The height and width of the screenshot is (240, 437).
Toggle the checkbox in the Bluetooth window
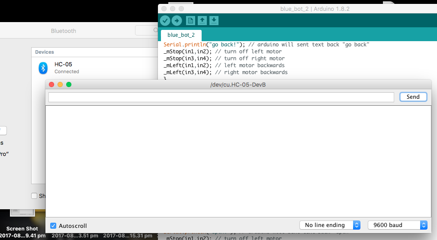tap(34, 196)
